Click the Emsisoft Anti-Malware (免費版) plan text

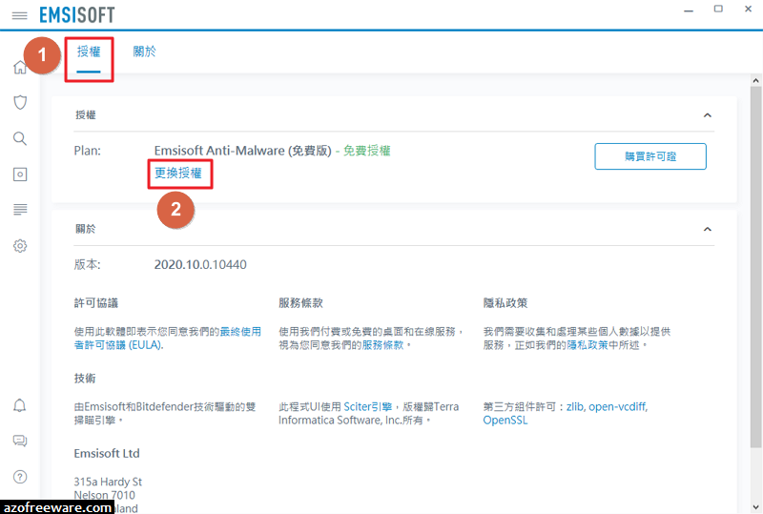click(243, 151)
